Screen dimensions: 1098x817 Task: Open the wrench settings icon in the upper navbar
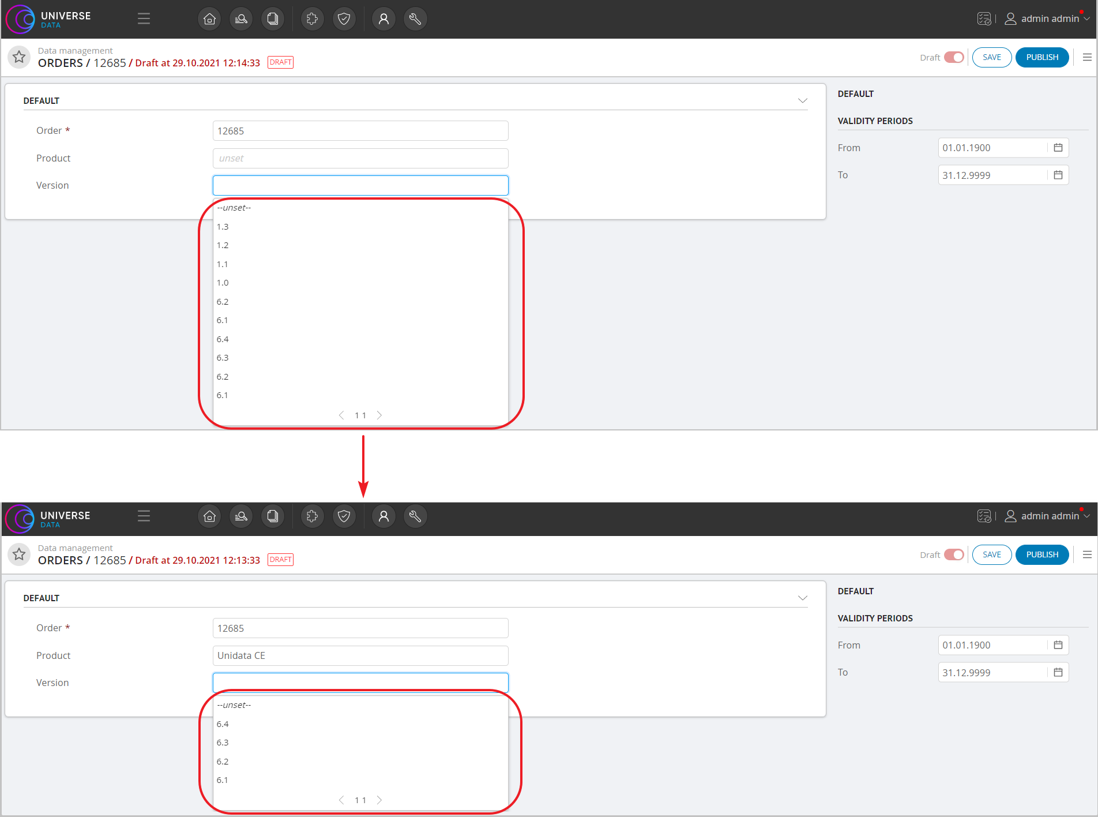click(415, 19)
